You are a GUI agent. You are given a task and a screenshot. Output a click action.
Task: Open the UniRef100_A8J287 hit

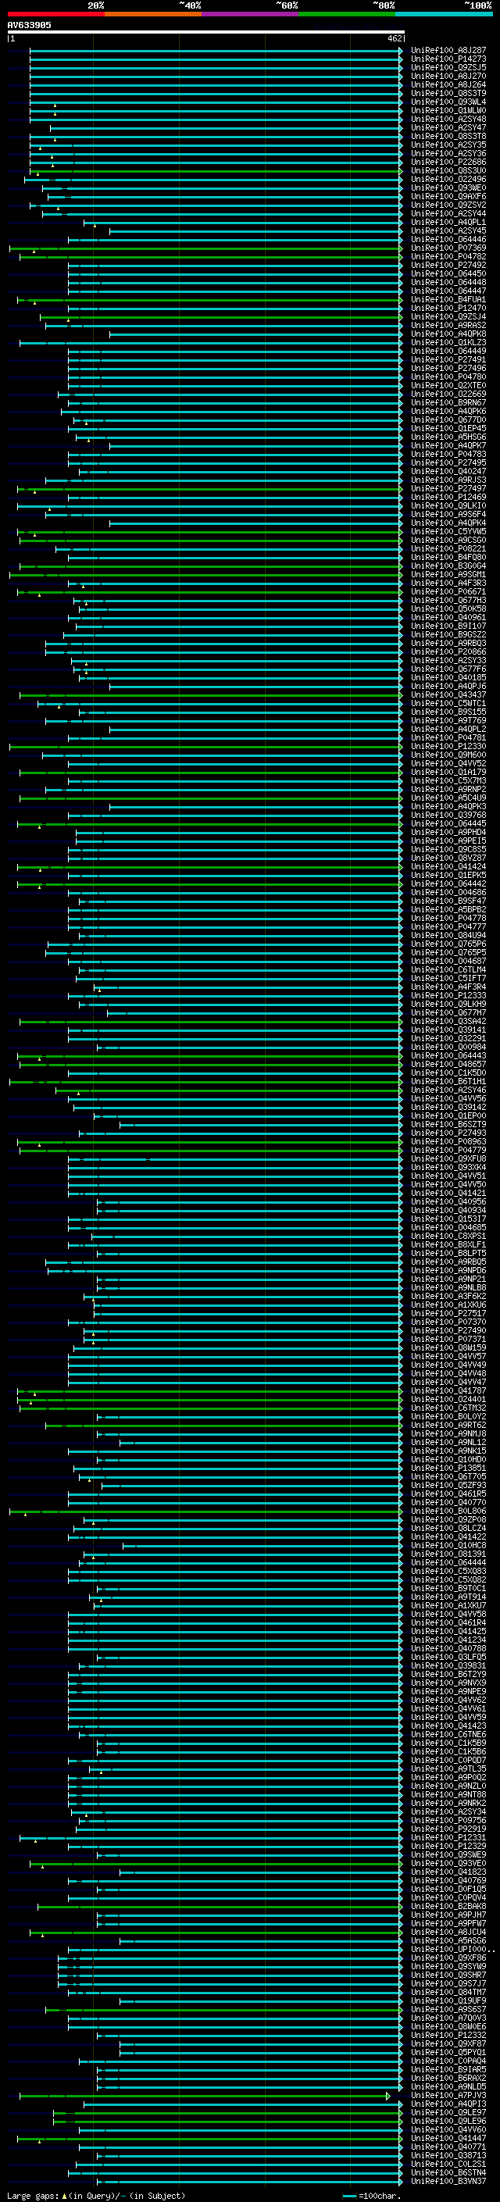tap(448, 51)
